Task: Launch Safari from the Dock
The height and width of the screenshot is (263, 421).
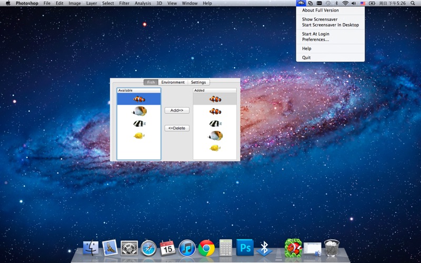Action: (148, 248)
